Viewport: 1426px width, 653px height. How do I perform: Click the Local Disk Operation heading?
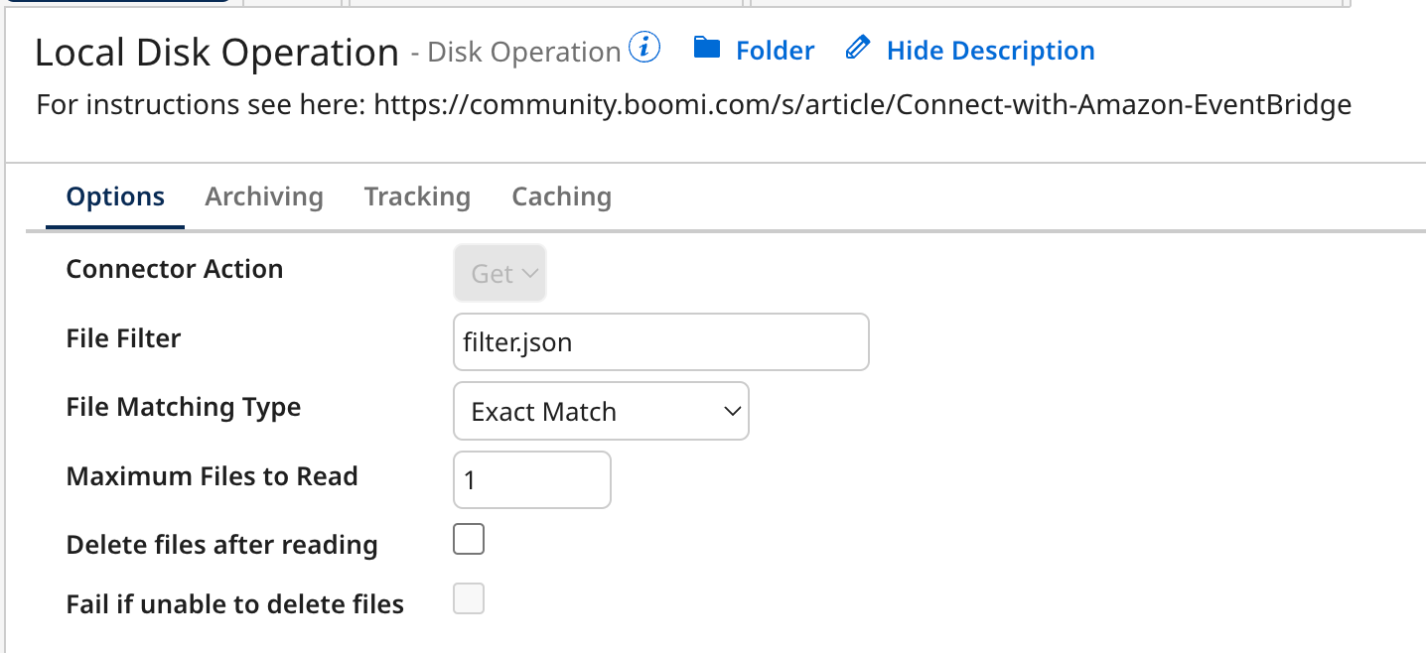[216, 52]
